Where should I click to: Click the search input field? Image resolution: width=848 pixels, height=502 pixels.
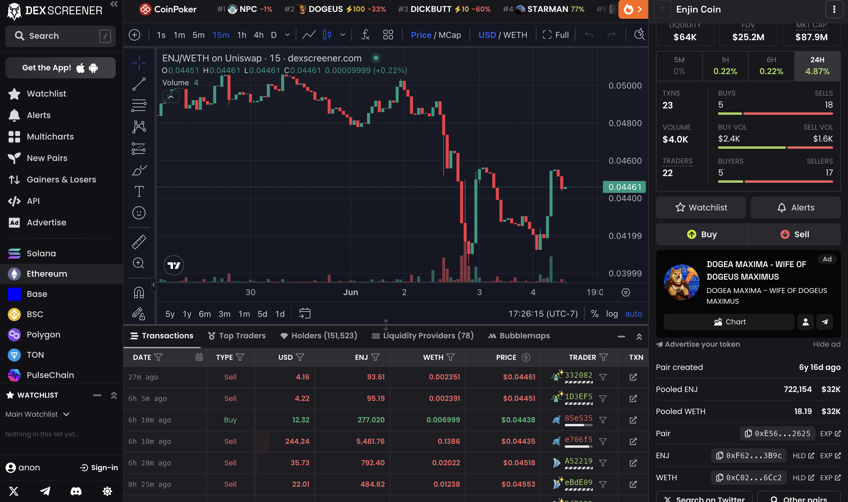(x=60, y=36)
